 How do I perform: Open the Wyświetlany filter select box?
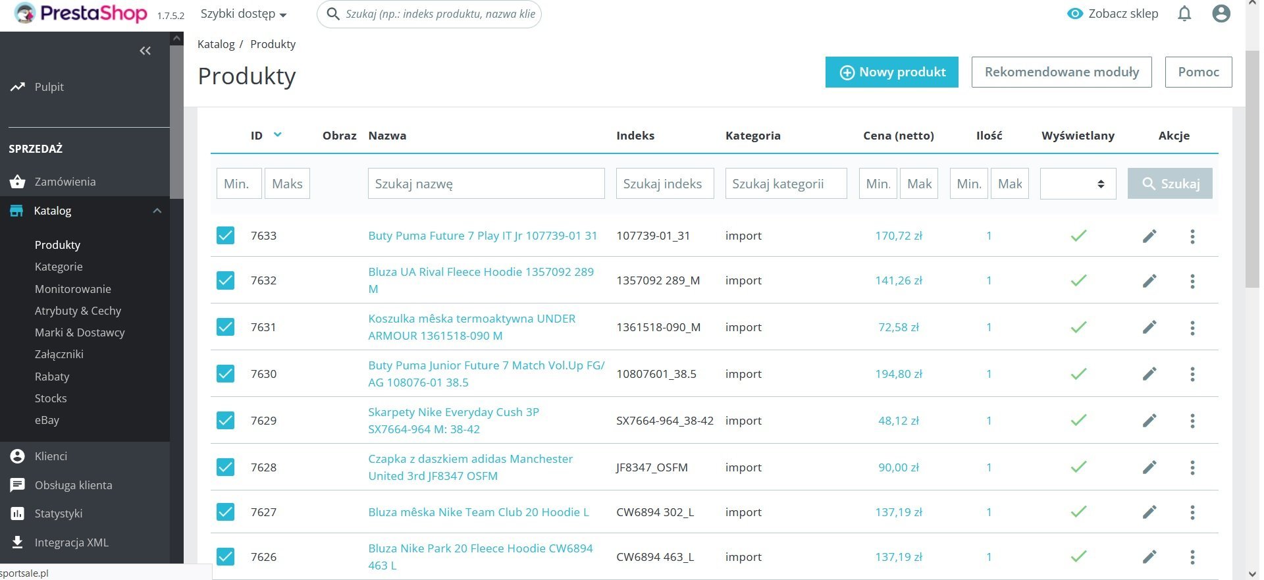click(1078, 184)
